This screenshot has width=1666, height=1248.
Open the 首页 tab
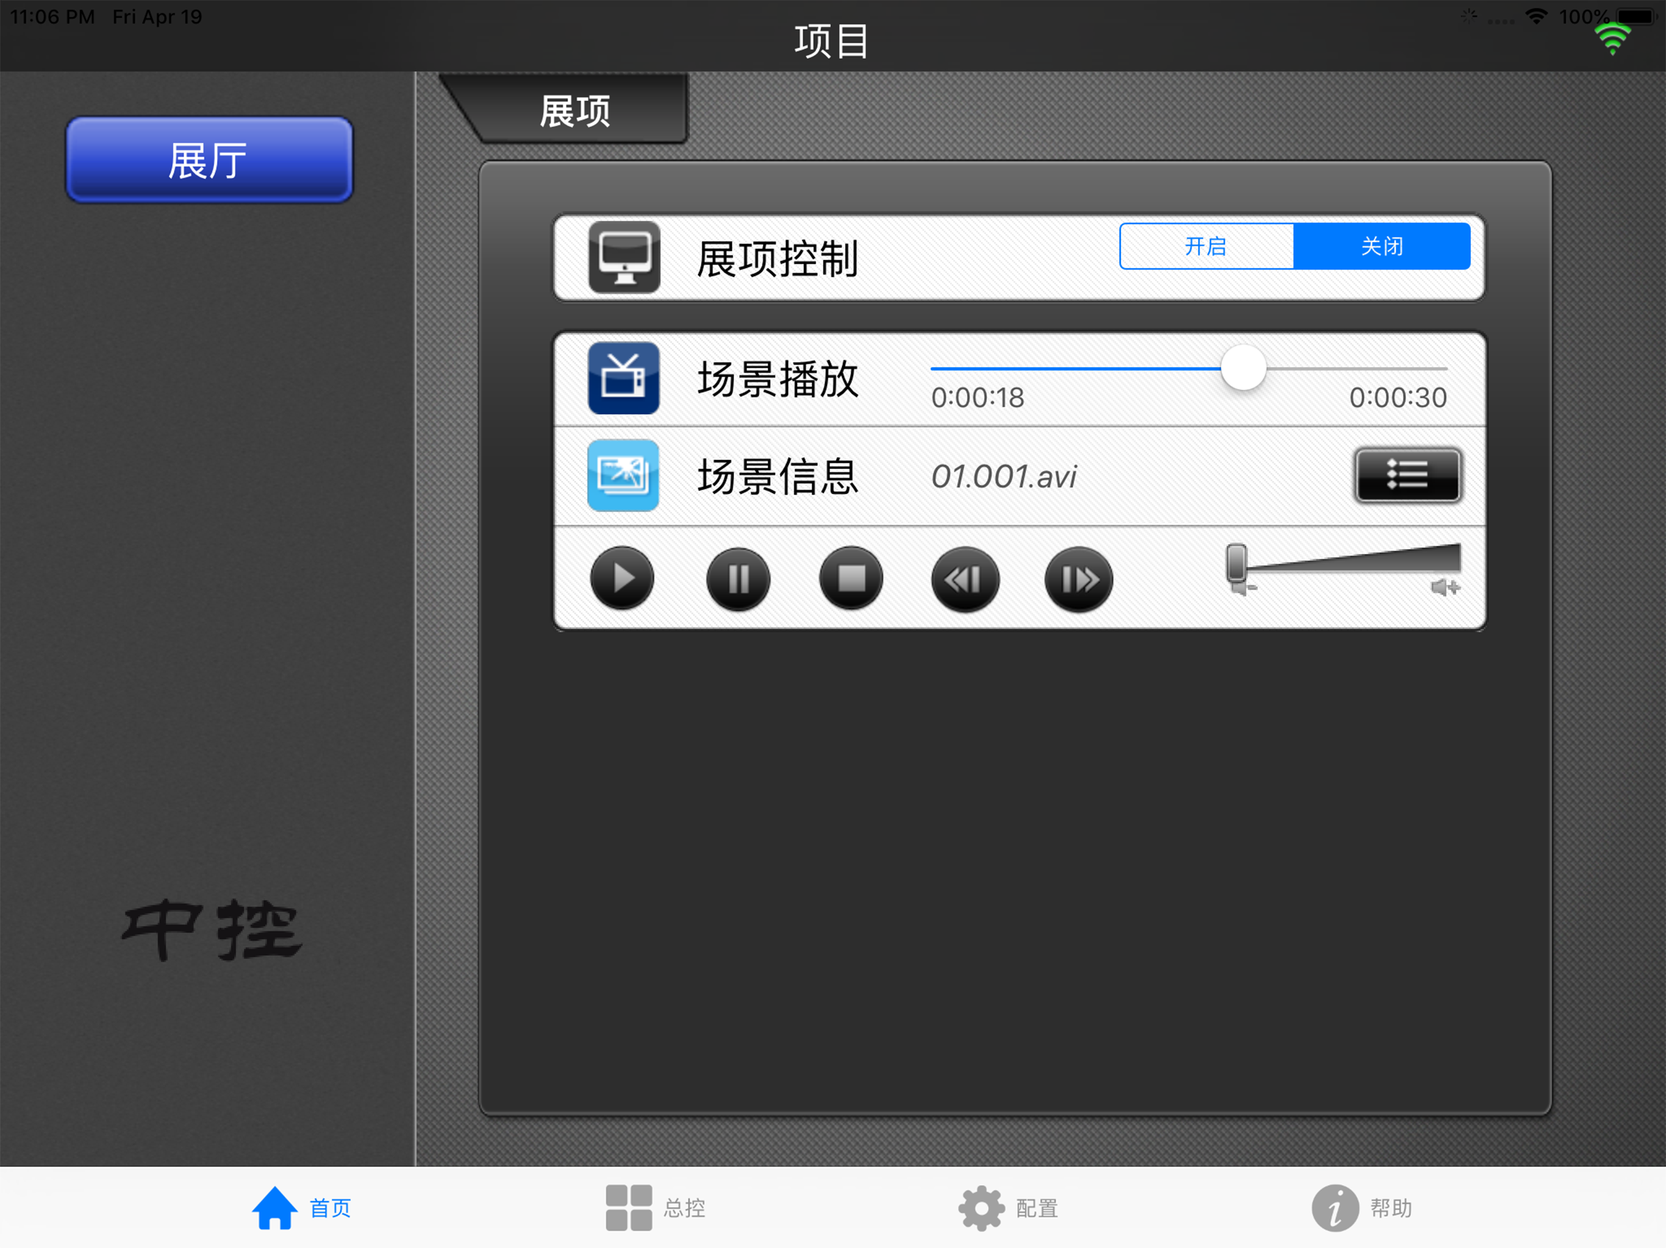point(301,1208)
